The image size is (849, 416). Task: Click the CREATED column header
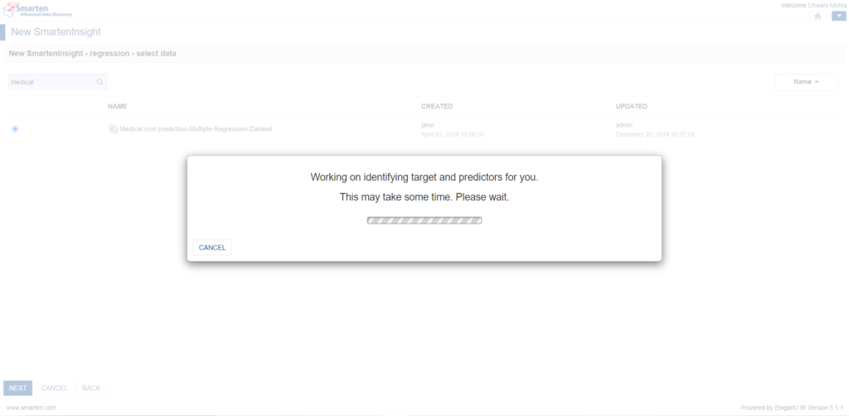[437, 107]
